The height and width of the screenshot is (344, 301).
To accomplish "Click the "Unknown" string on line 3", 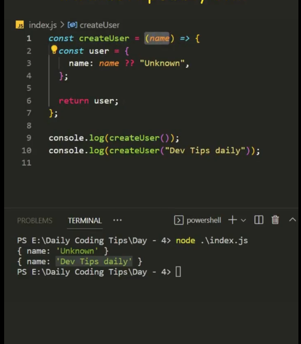I will pyautogui.click(x=162, y=64).
